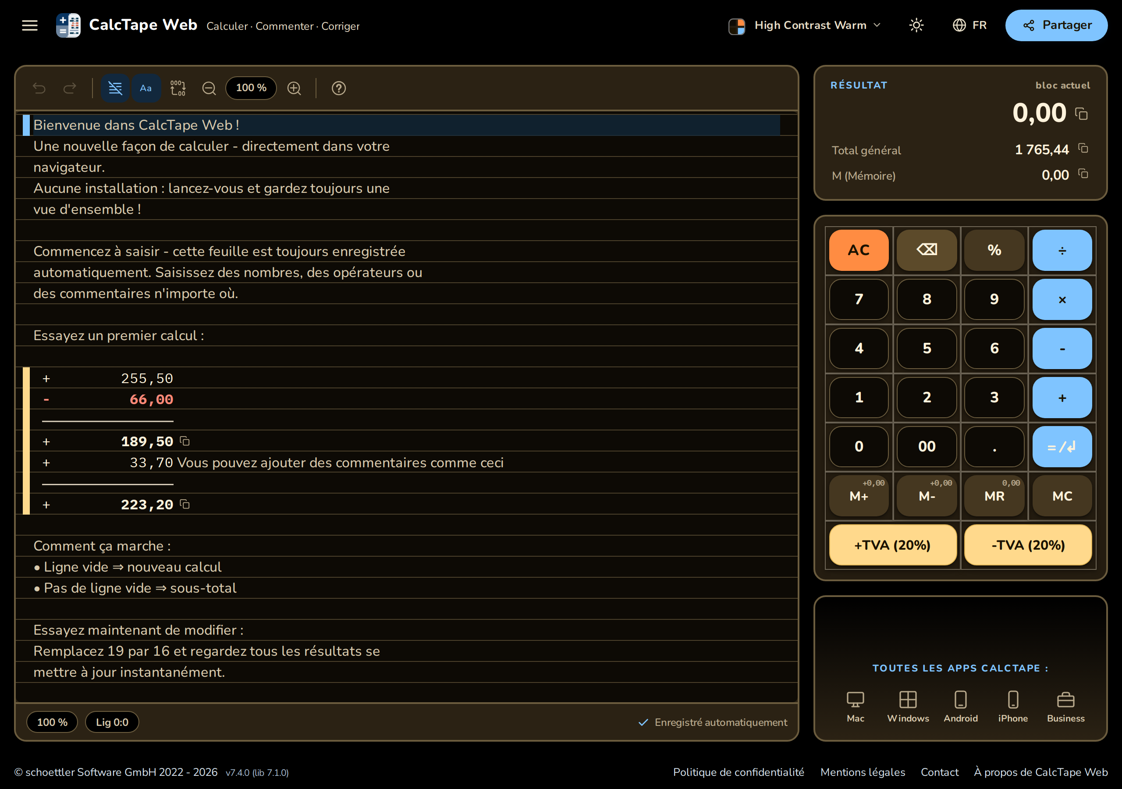
Task: Open decimal places formatting icon
Action: coord(178,88)
